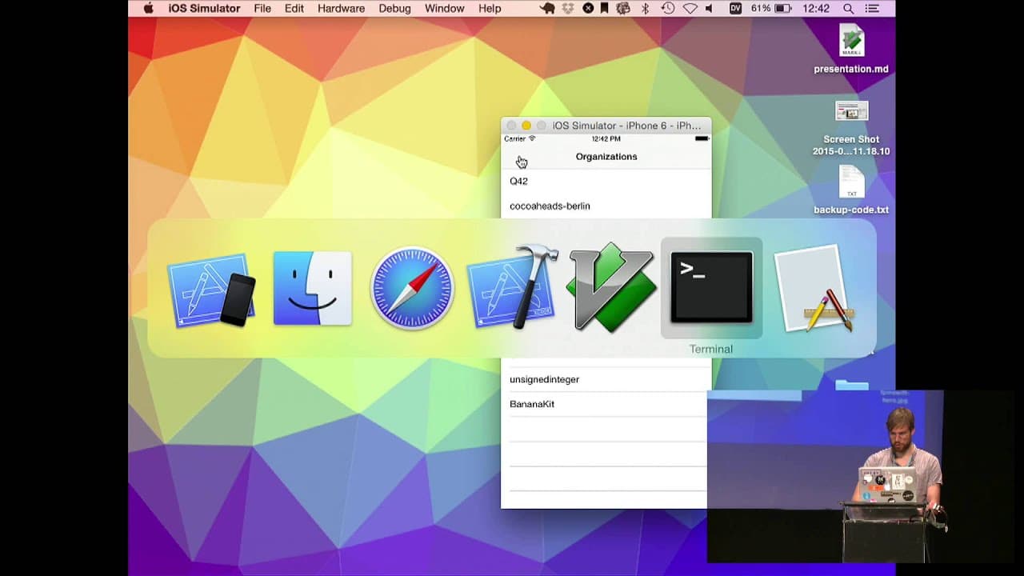
Task: Switch to Xcode hammer icon
Action: pos(512,286)
